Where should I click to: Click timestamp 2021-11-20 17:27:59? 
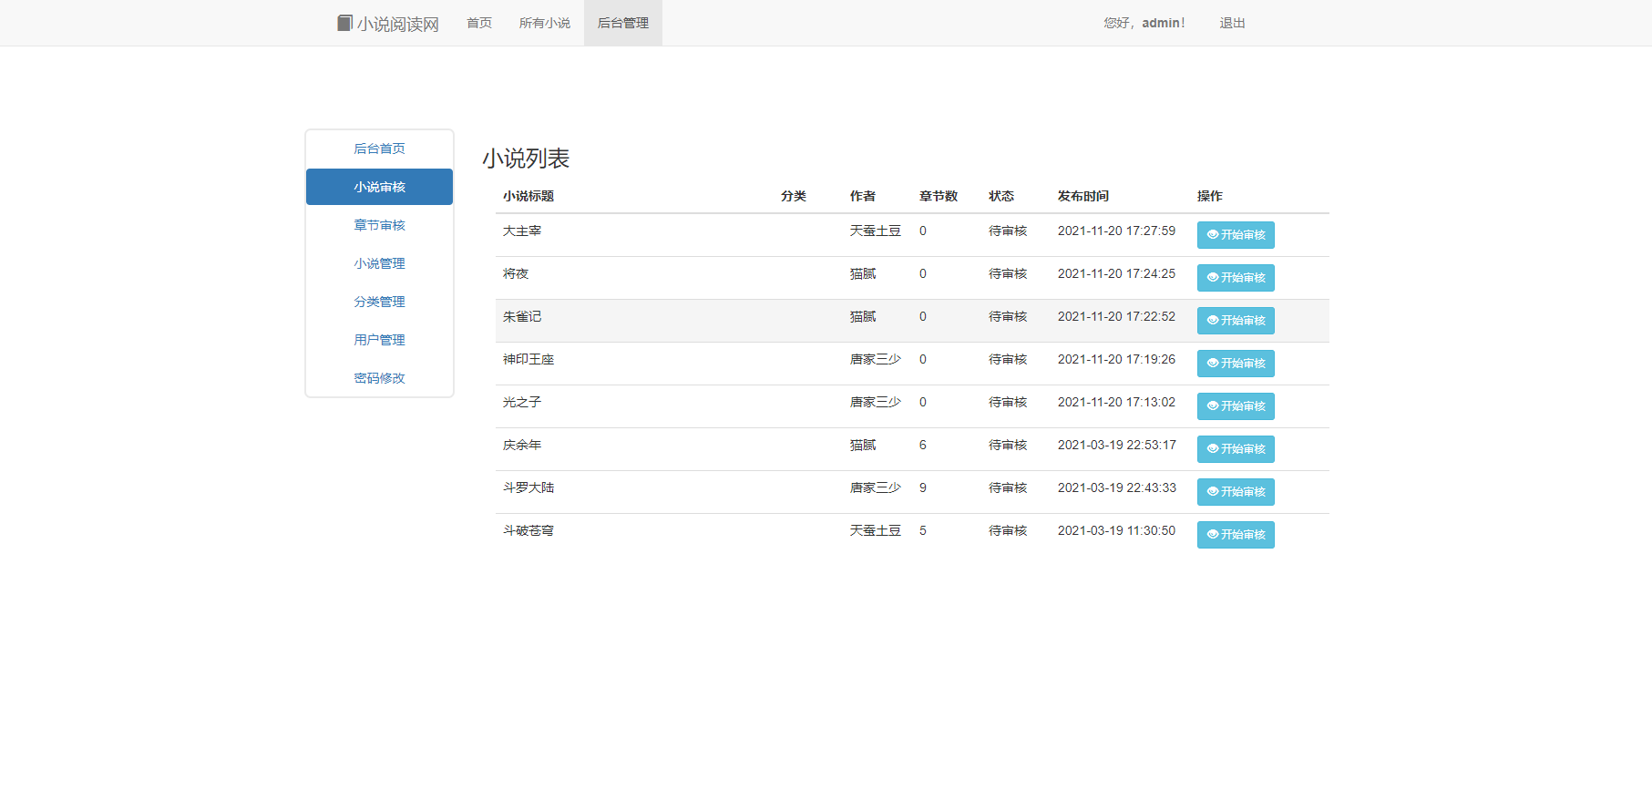coord(1116,231)
